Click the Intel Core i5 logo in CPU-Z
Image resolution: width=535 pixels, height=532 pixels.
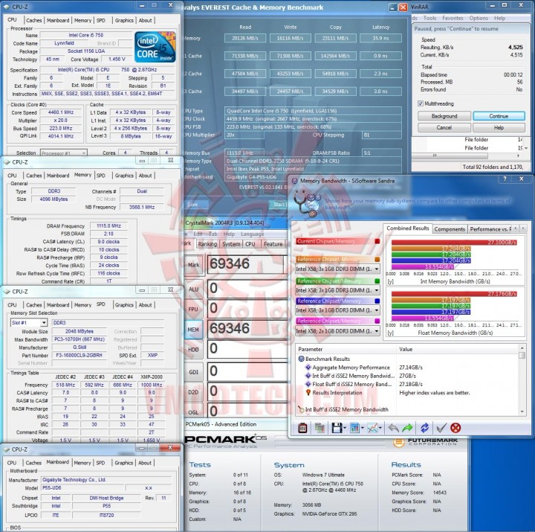(x=155, y=47)
